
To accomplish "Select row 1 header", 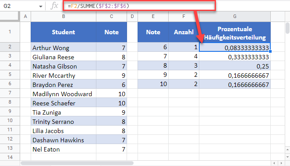I will pyautogui.click(x=10, y=32).
